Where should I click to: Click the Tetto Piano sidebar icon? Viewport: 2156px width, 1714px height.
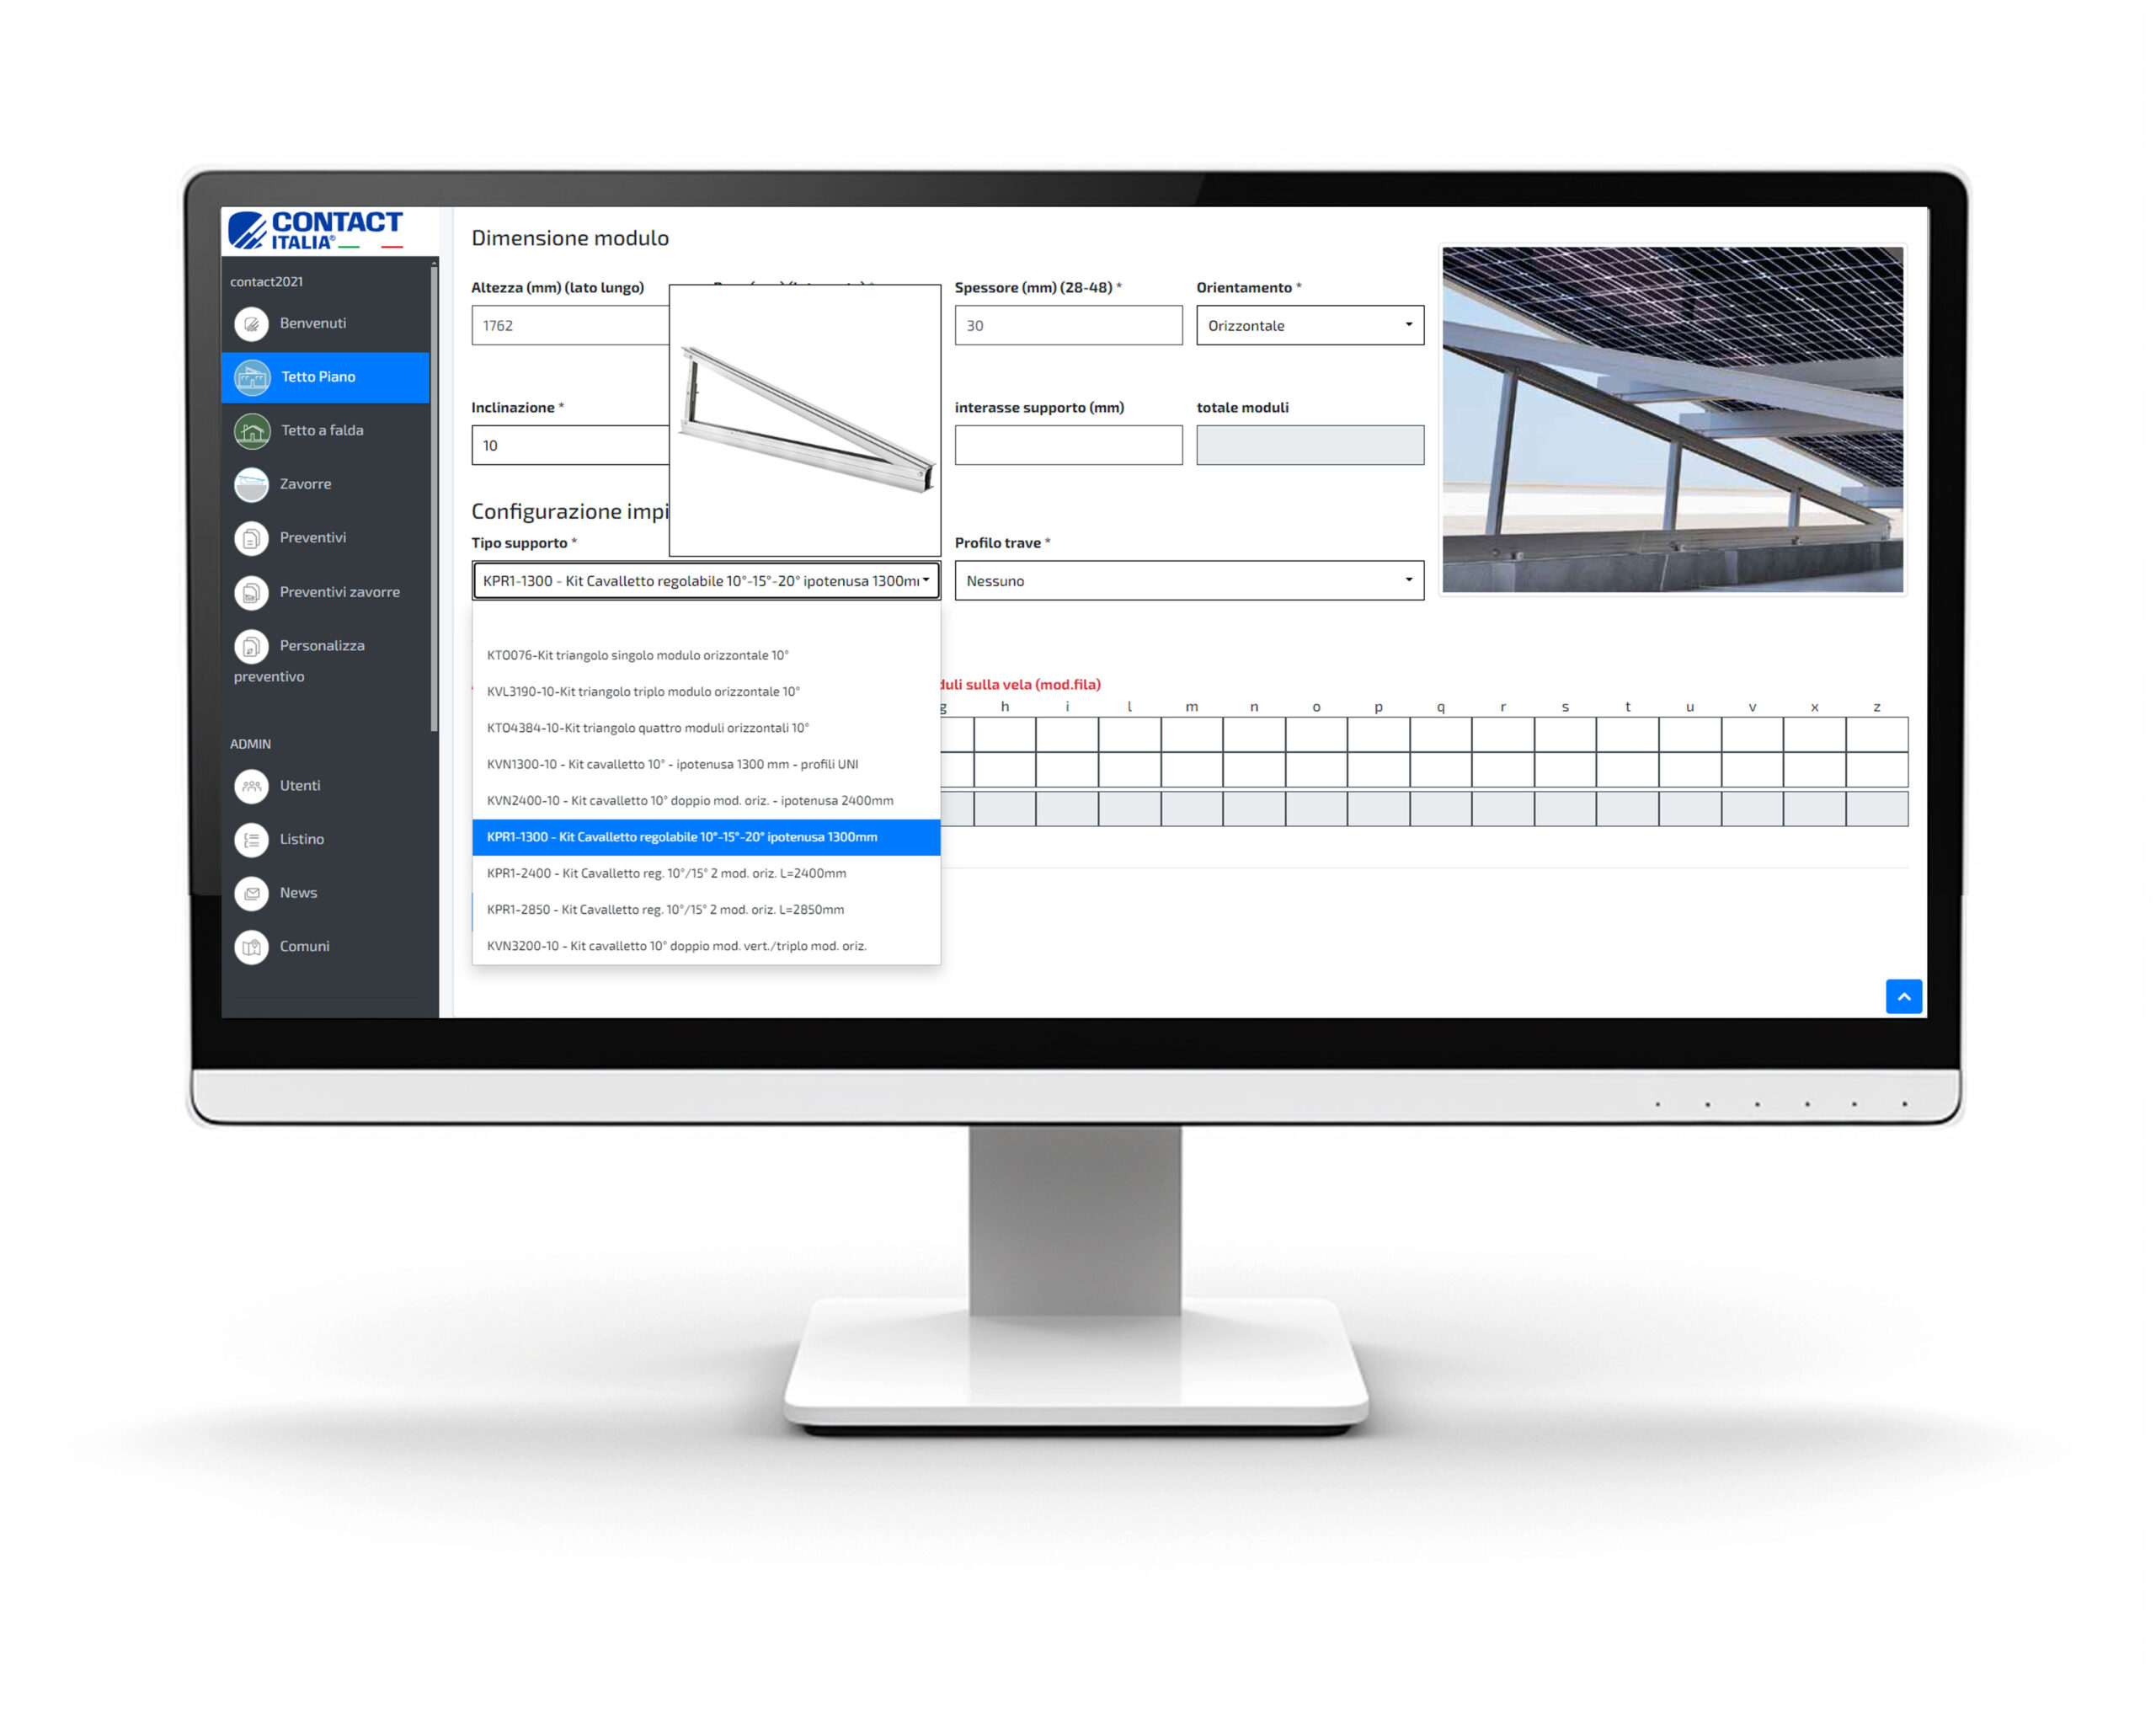(271, 373)
